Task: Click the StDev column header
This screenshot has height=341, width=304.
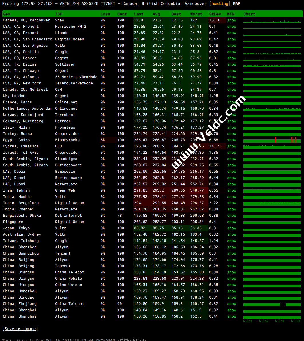Action: 215,14
